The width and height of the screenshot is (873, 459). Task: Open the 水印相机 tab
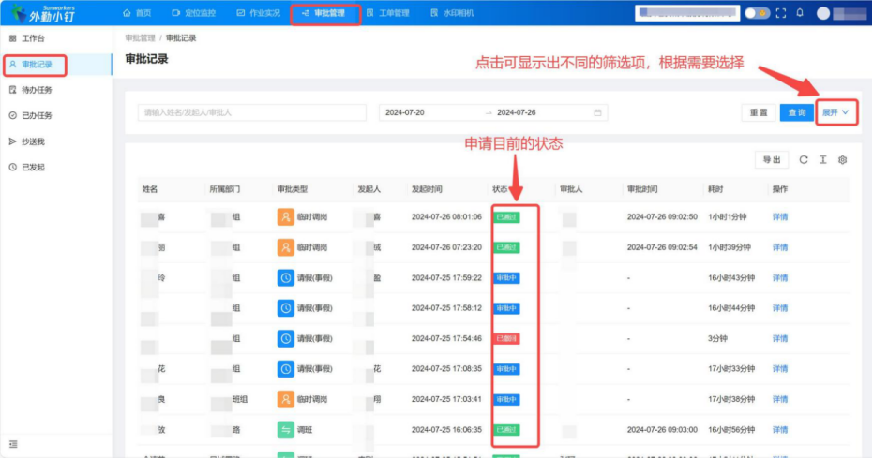pyautogui.click(x=452, y=13)
